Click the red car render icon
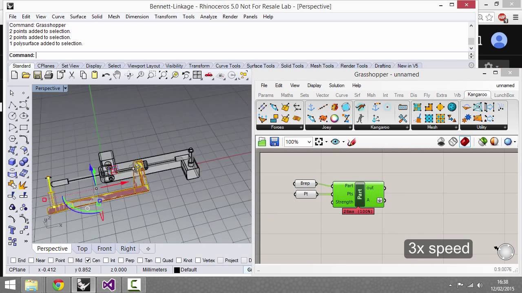 (x=209, y=75)
